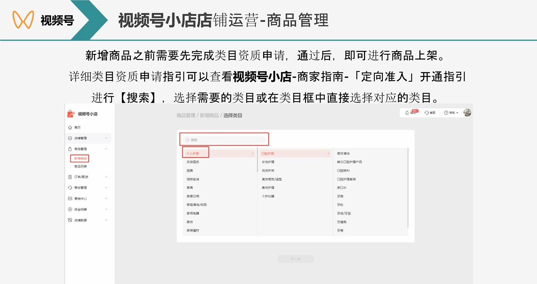
Task: Select 洗发护发 subcategory
Action: (x=268, y=171)
